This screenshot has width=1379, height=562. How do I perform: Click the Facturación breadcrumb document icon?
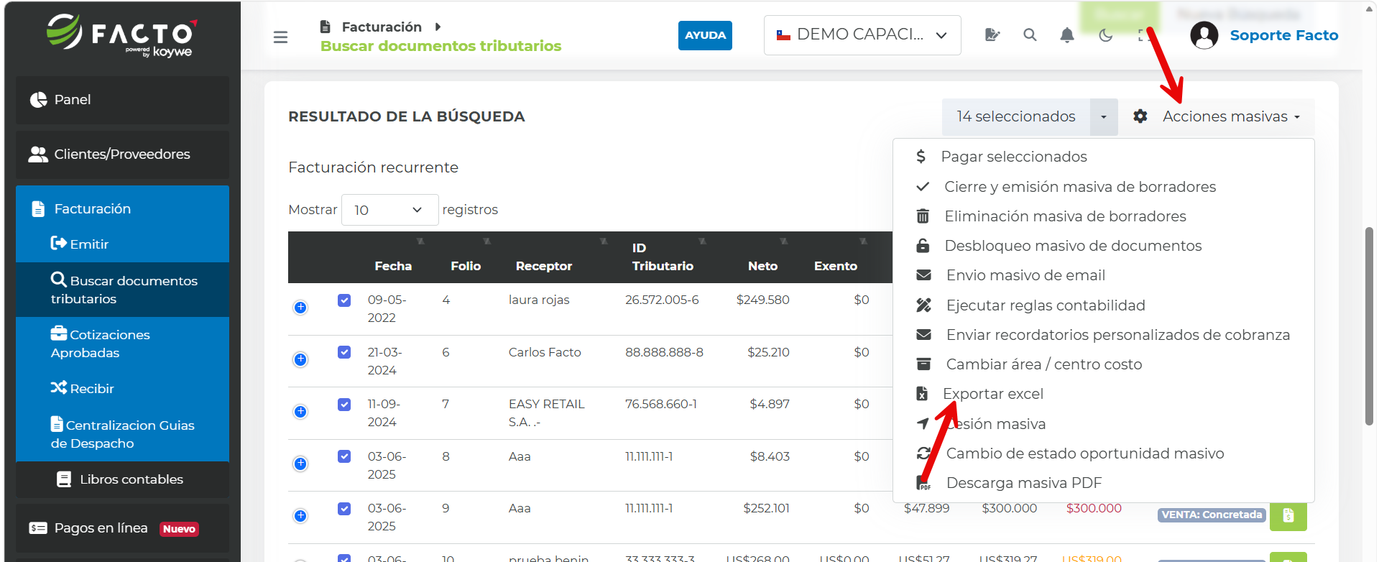click(325, 27)
